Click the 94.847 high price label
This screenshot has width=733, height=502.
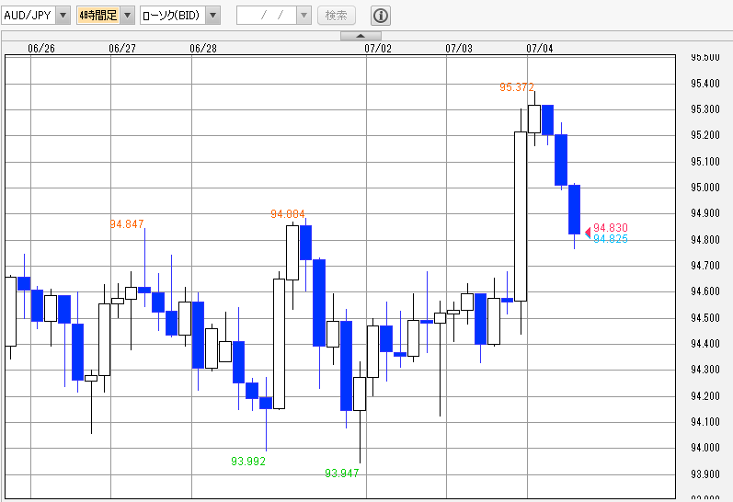tap(127, 224)
